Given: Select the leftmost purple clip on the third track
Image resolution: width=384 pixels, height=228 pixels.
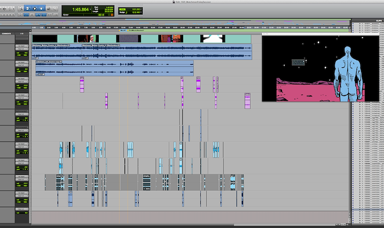Looking at the screenshot, I should 82,84.
